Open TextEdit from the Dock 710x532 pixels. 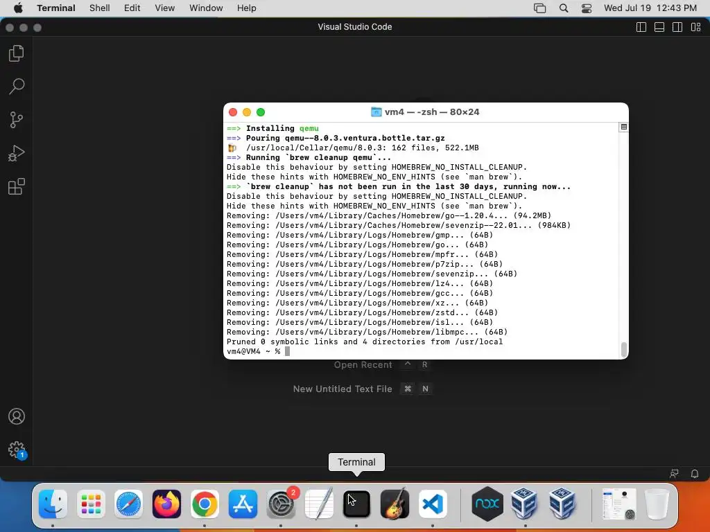(319, 504)
